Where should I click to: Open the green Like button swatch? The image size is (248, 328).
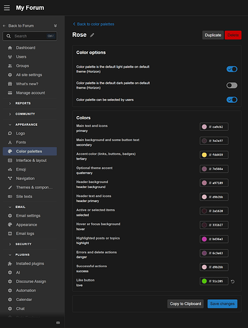[x=204, y=281]
